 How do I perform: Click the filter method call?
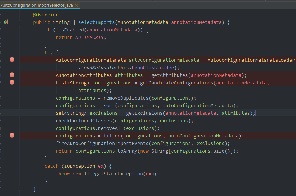(x=112, y=136)
